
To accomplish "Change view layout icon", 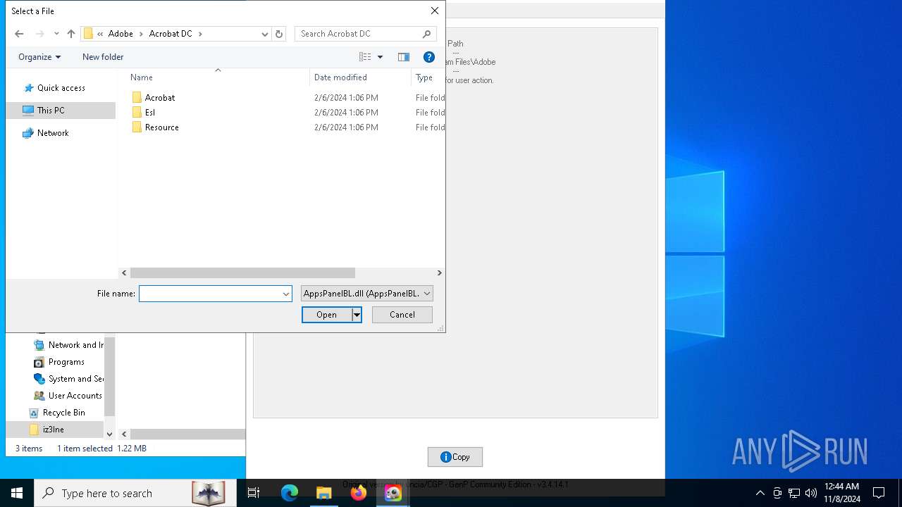I will [365, 57].
